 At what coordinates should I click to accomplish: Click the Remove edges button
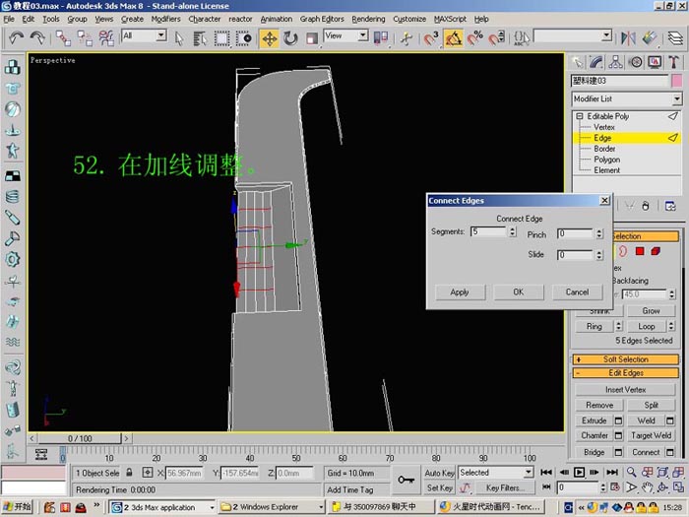(x=599, y=406)
